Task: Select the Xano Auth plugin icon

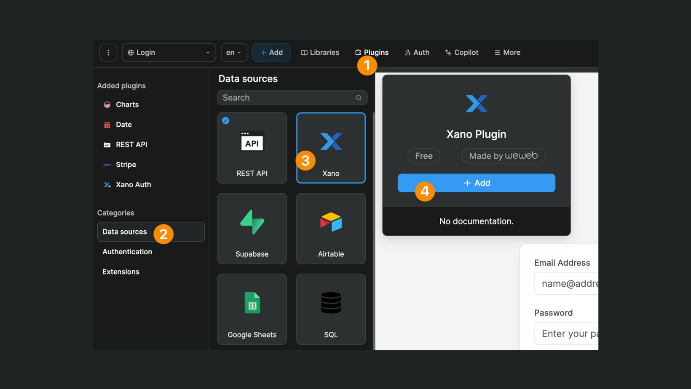Action: 107,184
